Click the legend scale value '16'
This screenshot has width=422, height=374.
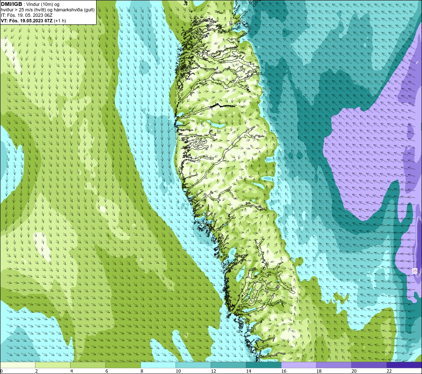[284, 371]
